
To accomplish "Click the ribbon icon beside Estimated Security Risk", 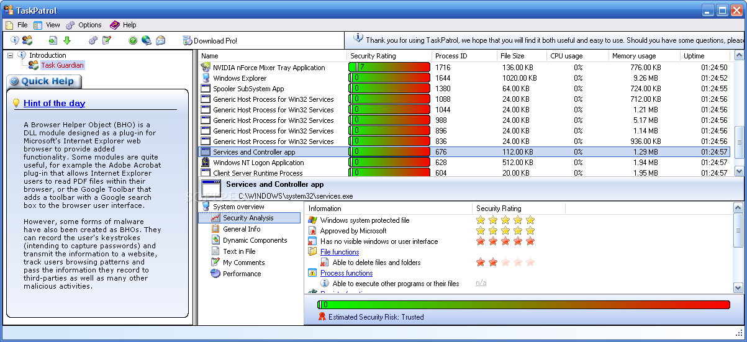I will [322, 317].
